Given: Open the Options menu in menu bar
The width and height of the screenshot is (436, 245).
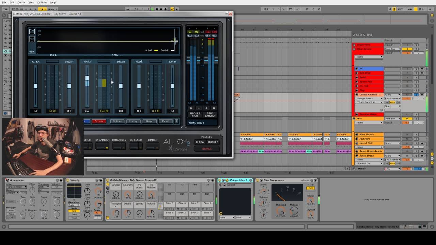Looking at the screenshot, I should (x=42, y=2).
